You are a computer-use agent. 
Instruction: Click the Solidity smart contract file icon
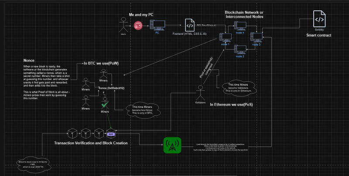click(x=319, y=20)
